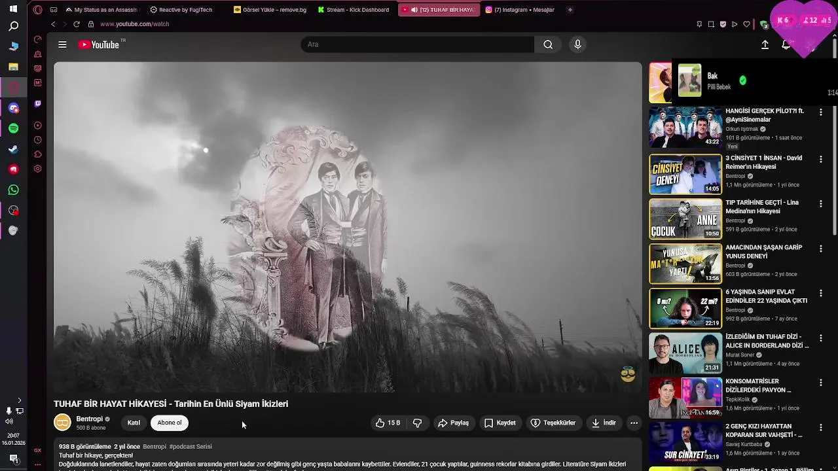Open WhatsApp from the taskbar
Viewport: 838px width, 471px height.
14,190
